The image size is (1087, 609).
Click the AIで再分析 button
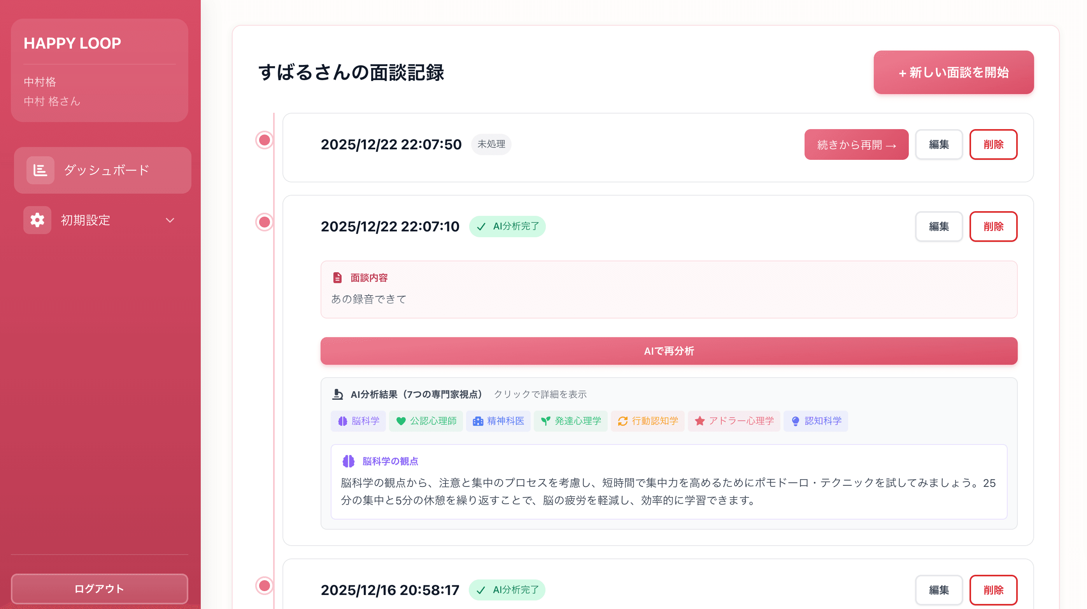tap(668, 351)
